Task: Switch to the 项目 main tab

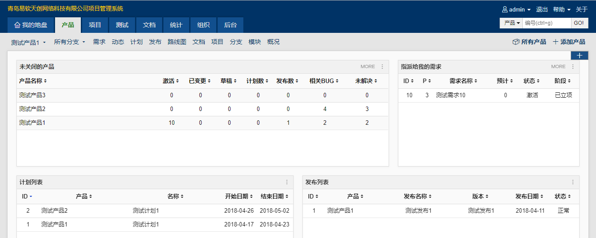Action: [95, 25]
